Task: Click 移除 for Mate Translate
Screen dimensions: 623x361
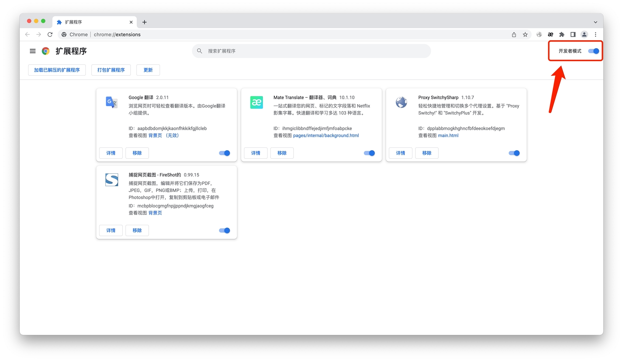Action: (x=282, y=153)
